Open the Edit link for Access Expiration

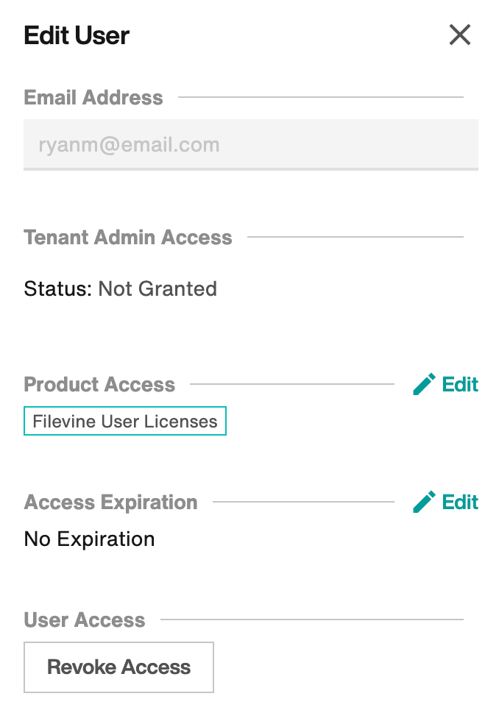click(x=460, y=502)
